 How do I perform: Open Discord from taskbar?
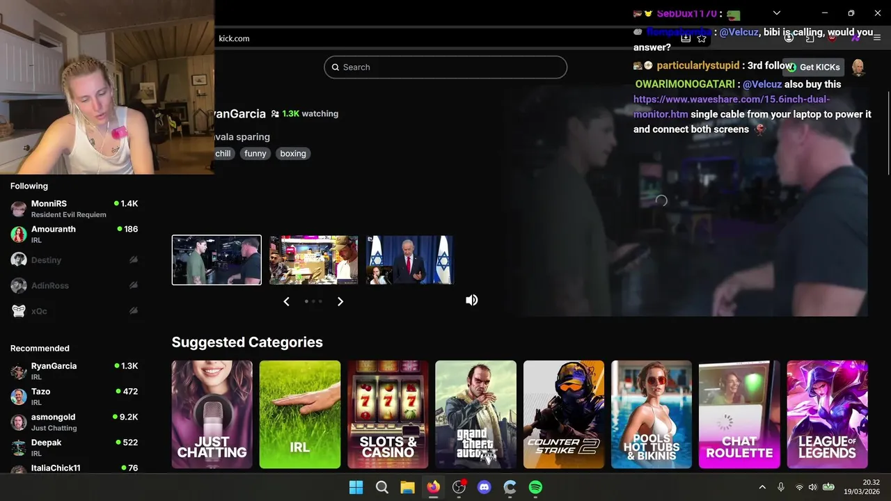[484, 487]
